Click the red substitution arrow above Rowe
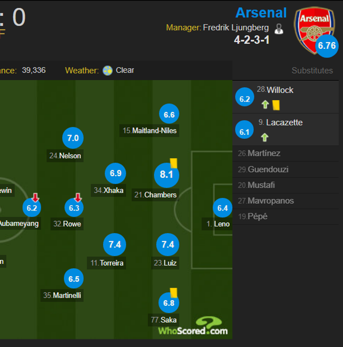Screen dimensions: 343x347 78,198
